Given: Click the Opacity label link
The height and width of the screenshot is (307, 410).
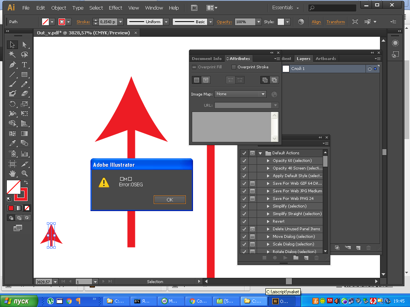Looking at the screenshot, I should tap(224, 22).
